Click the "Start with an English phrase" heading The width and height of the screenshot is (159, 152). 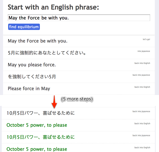(x=53, y=7)
